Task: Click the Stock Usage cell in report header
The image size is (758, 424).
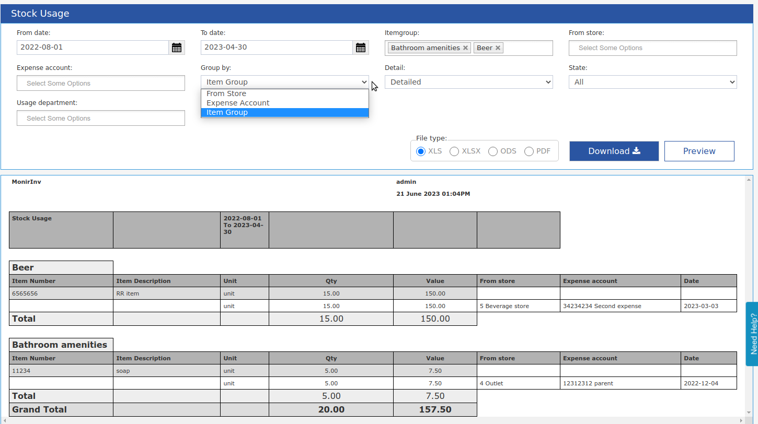Action: coord(61,230)
